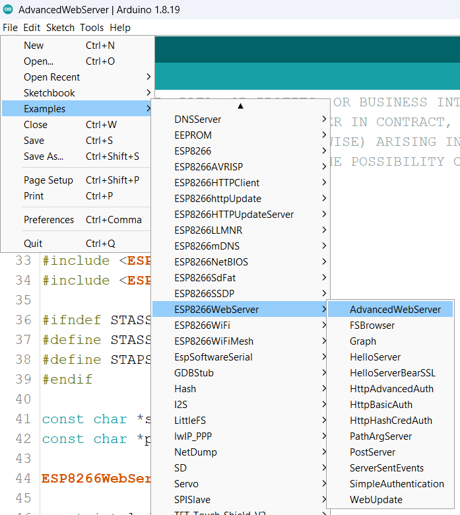This screenshot has height=515, width=460.
Task: Open the Sketch menu
Action: coord(60,28)
